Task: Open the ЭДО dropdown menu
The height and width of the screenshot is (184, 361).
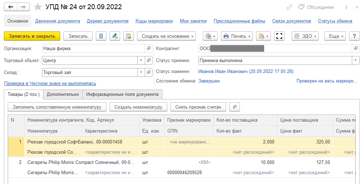Action: point(305,36)
